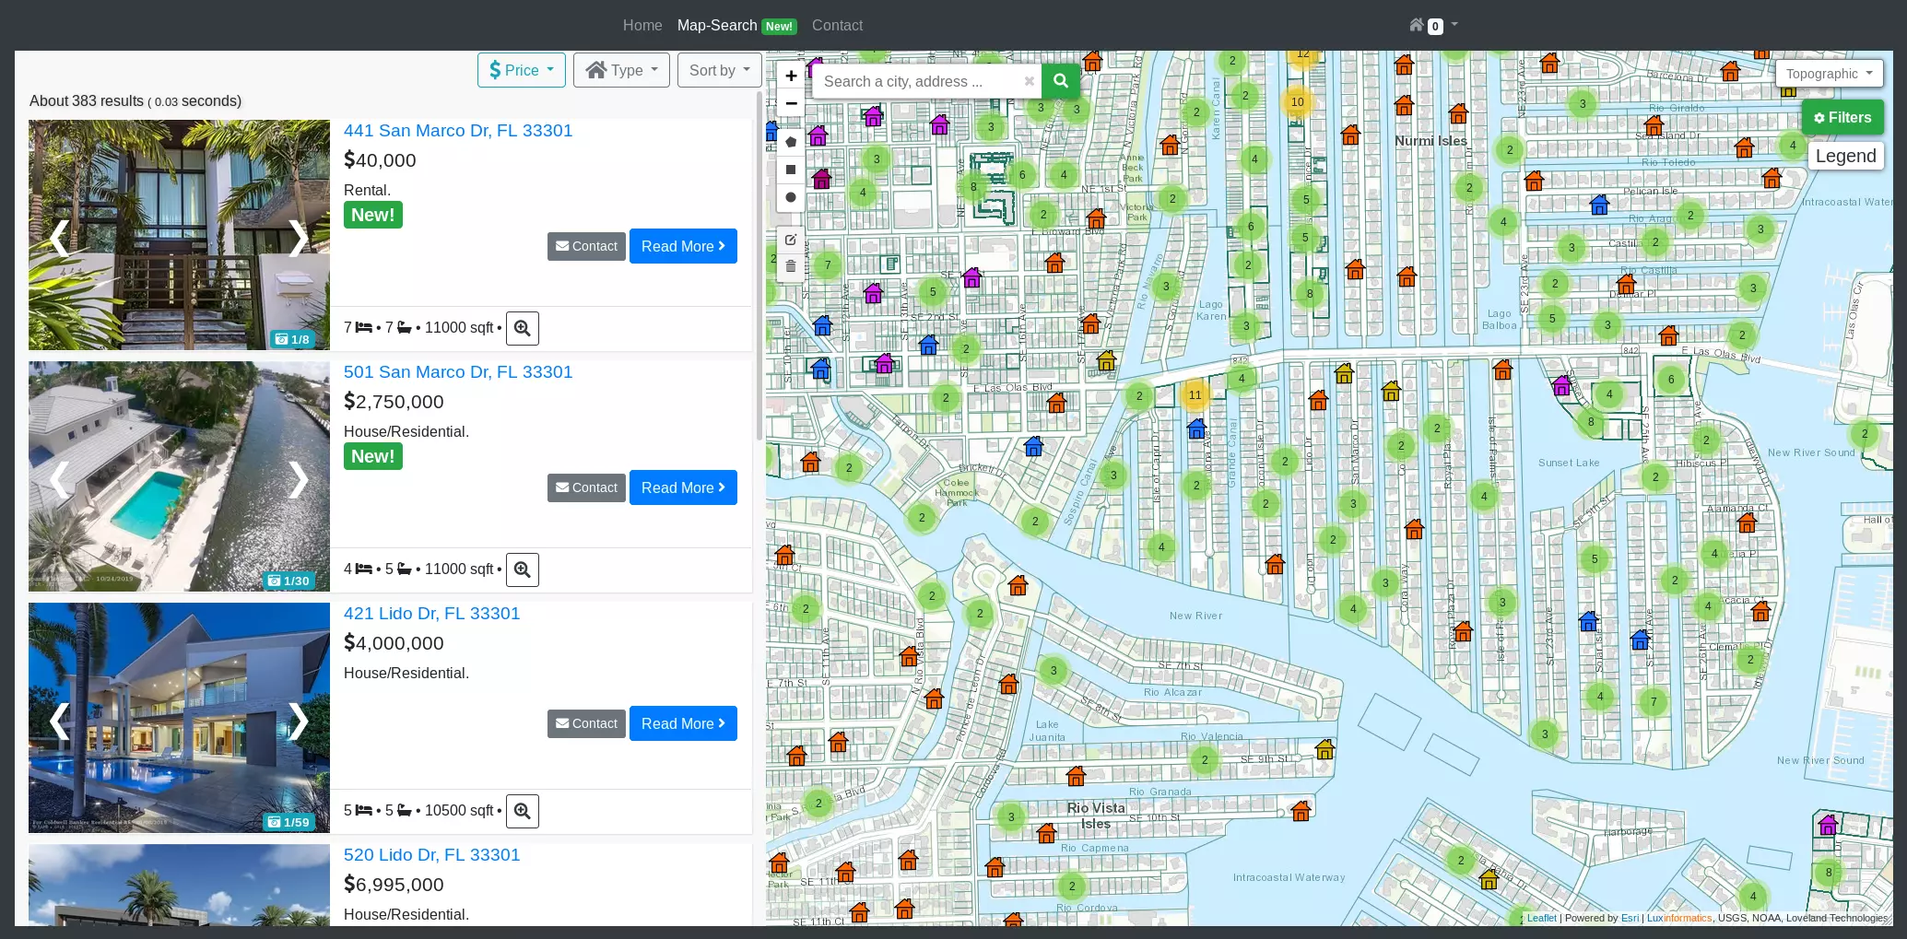Image resolution: width=1907 pixels, height=939 pixels.
Task: Clear the search box with the x icon
Action: point(1029,81)
